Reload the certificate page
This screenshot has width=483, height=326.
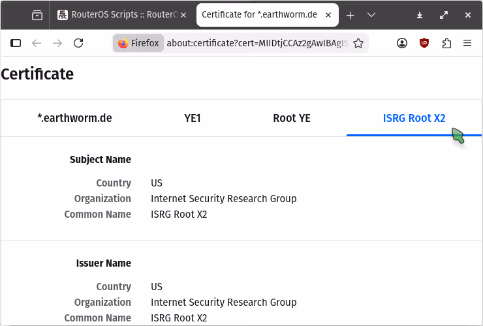pos(78,43)
